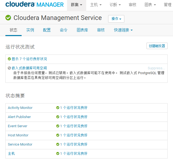Open the 图表库 tab
Screen dimensions: 173x162
click(x=82, y=30)
